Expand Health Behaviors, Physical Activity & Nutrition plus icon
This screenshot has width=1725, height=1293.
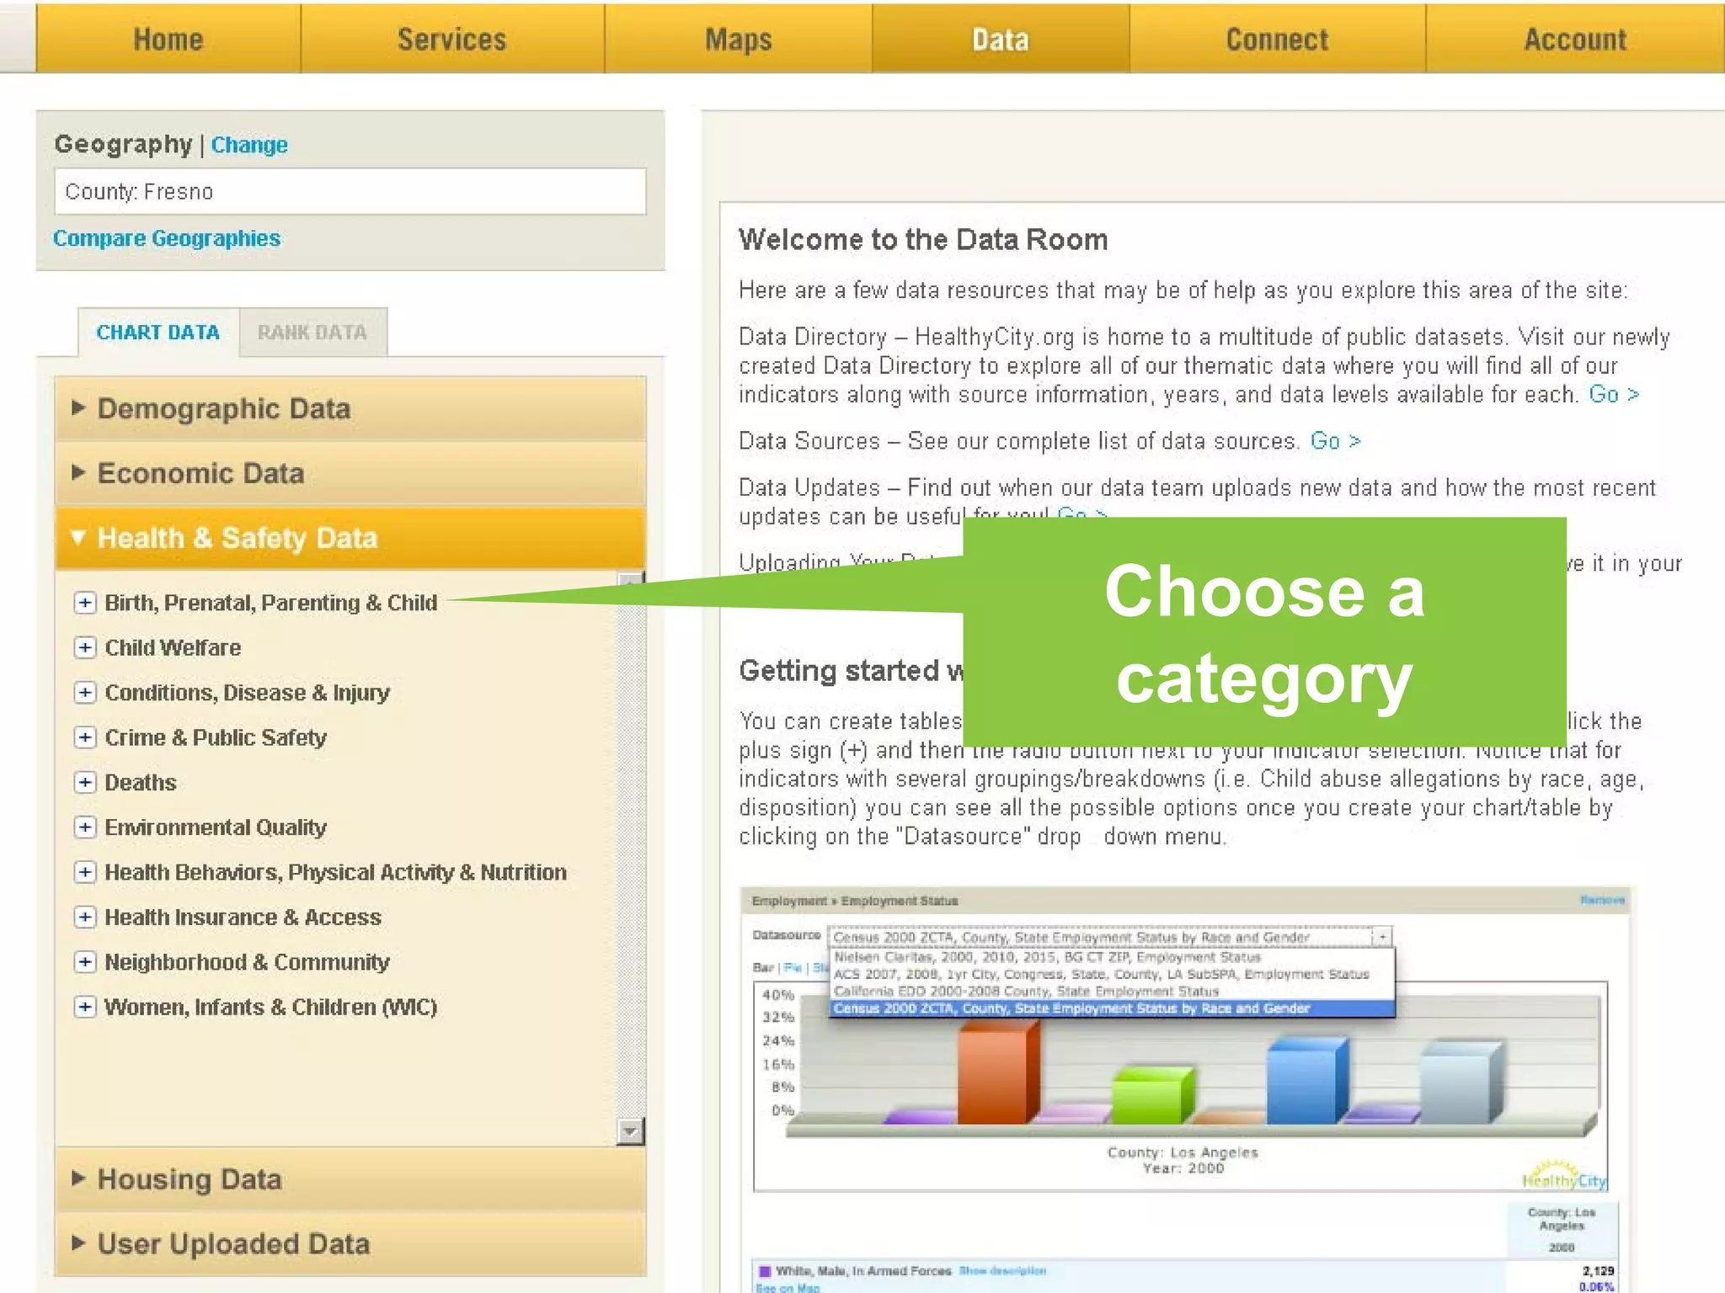[x=84, y=872]
